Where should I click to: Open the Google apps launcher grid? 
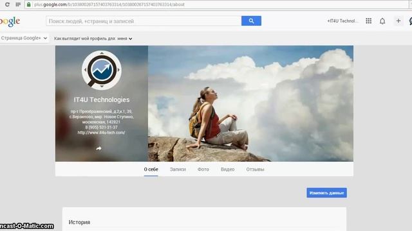pyautogui.click(x=368, y=21)
